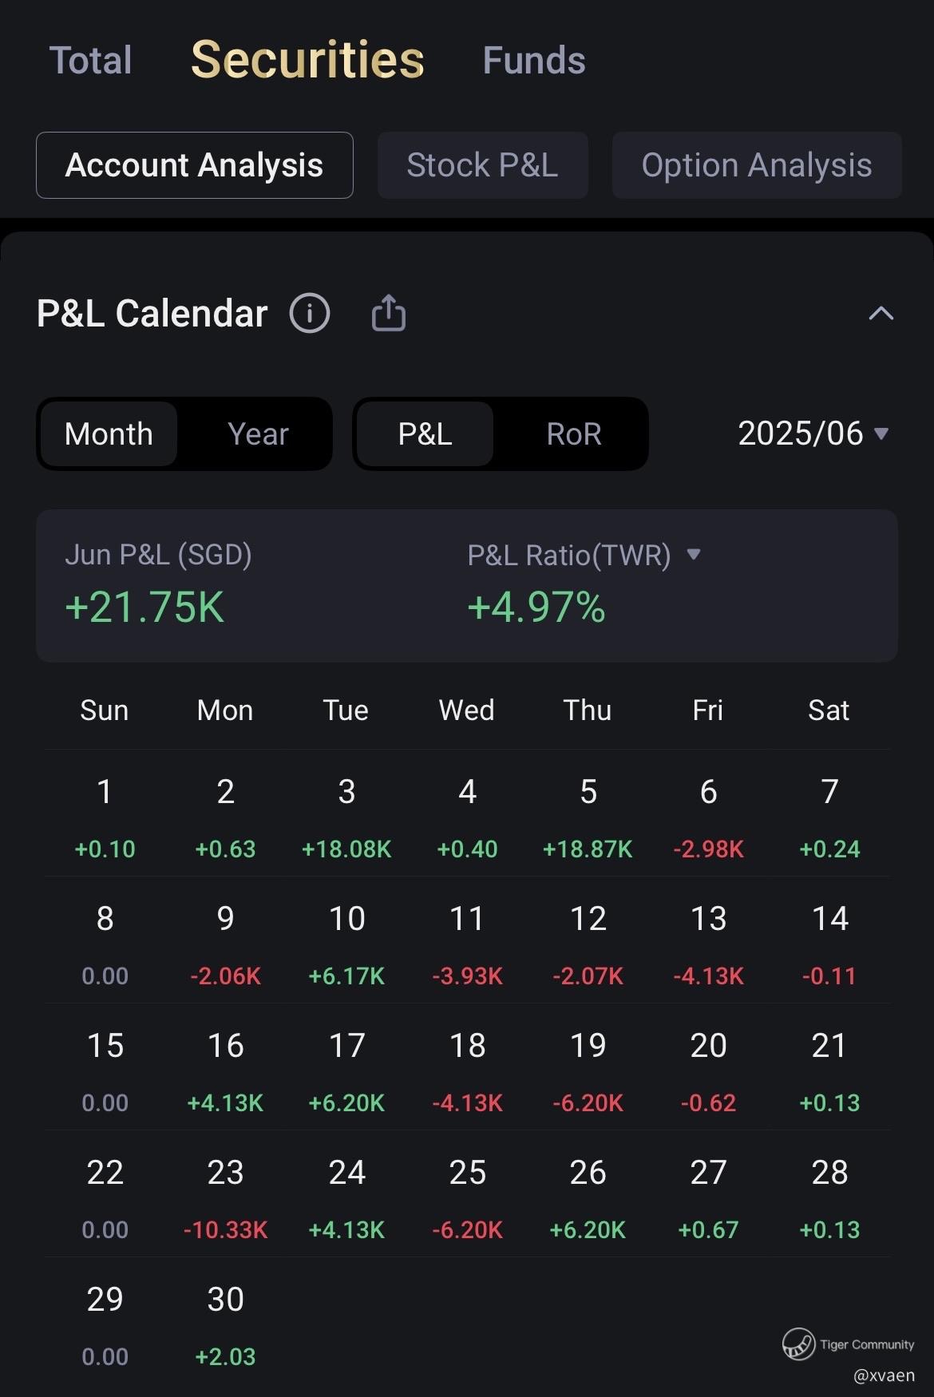
Task: Click the Account Analysis button
Action: [194, 165]
